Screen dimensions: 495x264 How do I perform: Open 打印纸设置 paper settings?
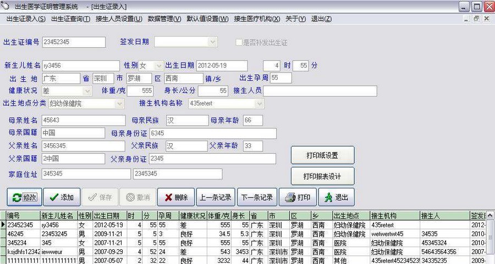tap(322, 155)
